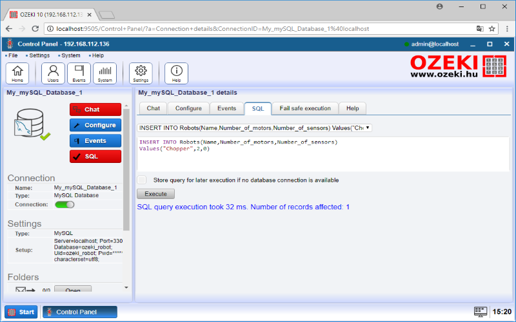Screen dimensions: 516x322
Task: Click the MySQL Database type value
Action: click(x=76, y=195)
